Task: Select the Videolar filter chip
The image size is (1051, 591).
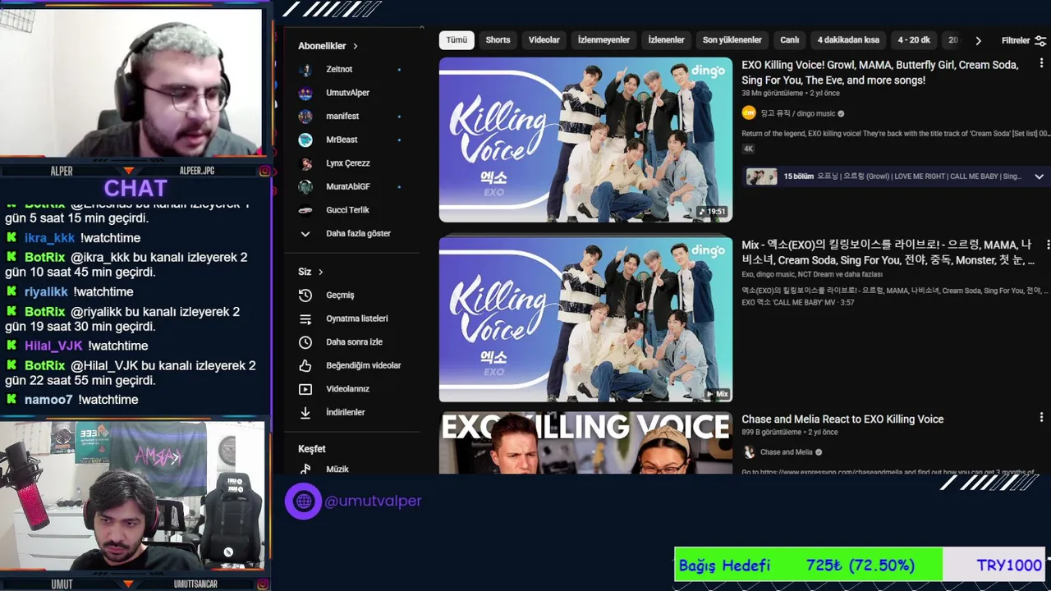Action: [x=544, y=40]
